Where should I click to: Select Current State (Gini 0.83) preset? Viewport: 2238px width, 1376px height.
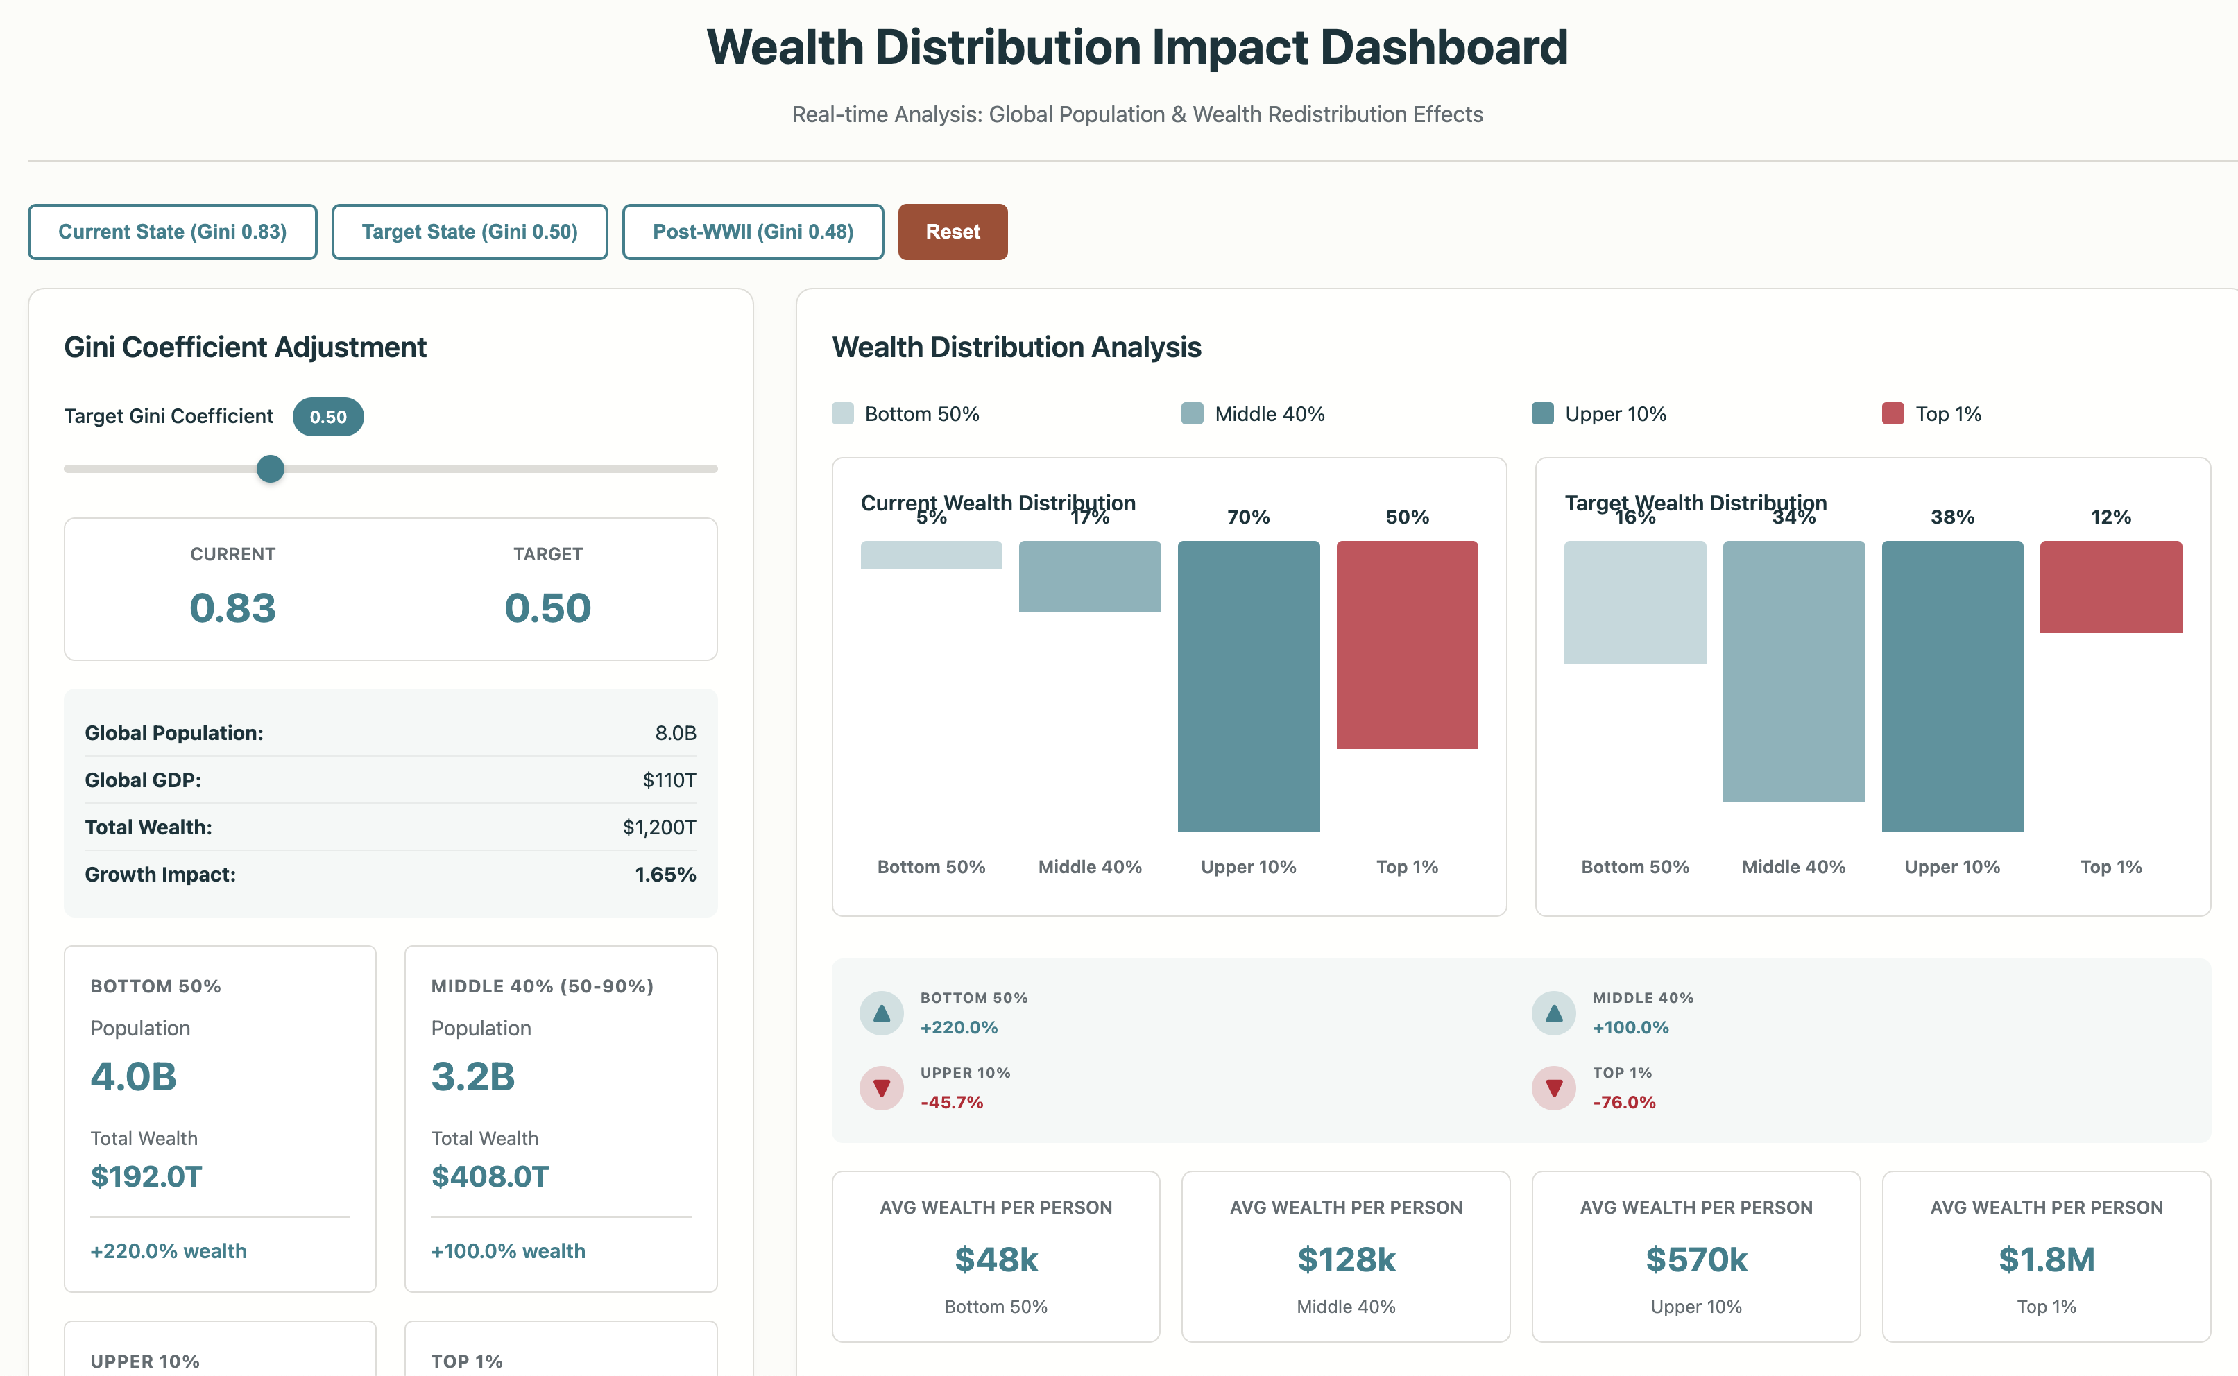(x=172, y=232)
